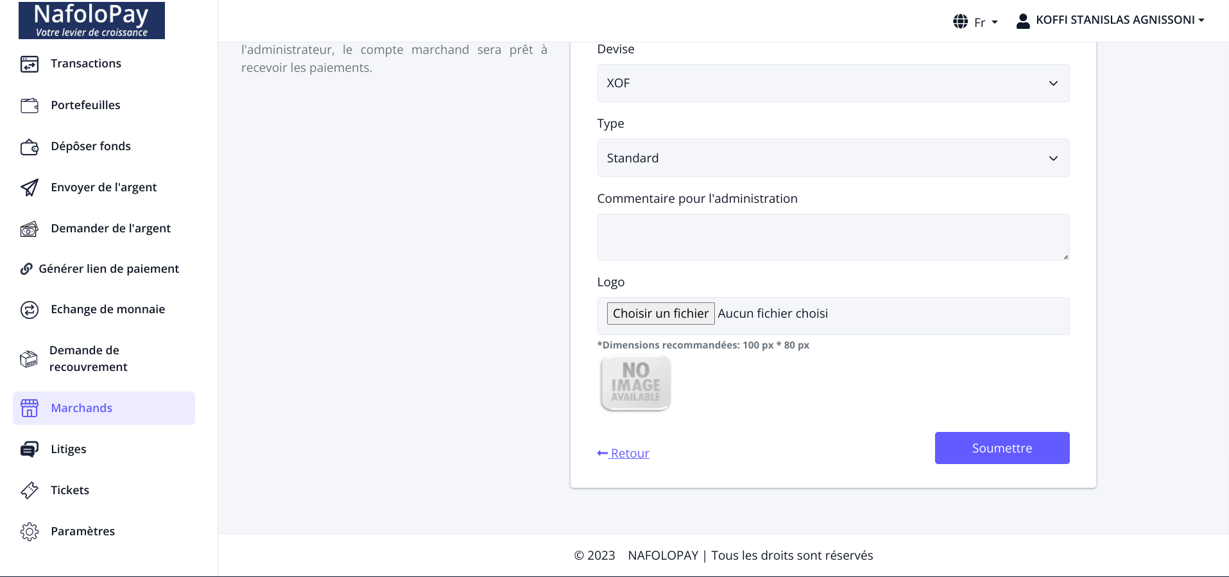Click the Choisir un fichier button
1229x577 pixels.
(x=660, y=313)
